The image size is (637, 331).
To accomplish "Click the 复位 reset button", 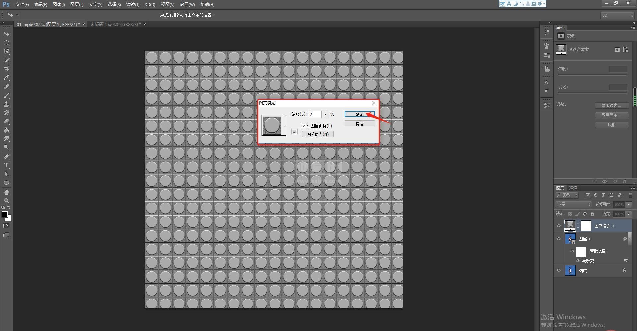I will pos(360,124).
